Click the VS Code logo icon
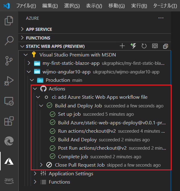 point(6,6)
